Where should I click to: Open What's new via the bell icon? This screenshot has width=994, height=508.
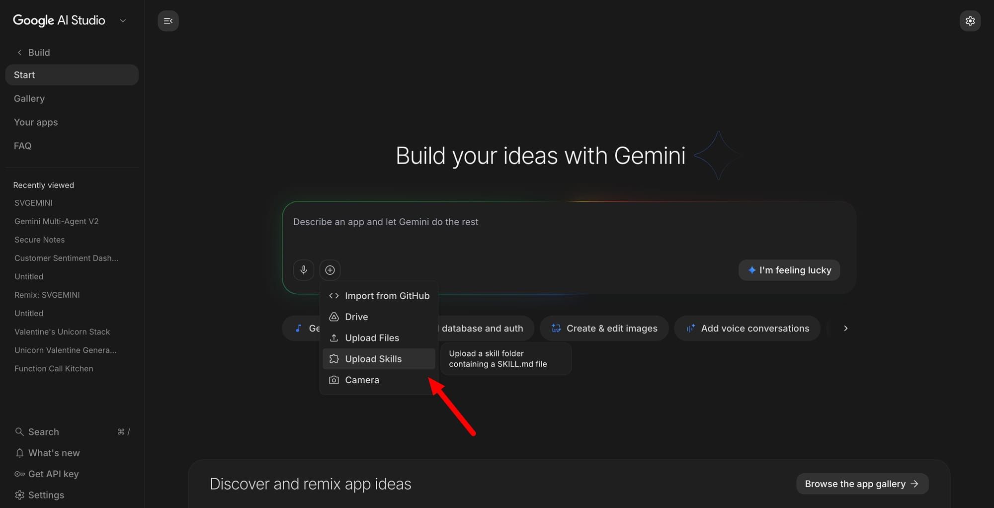[x=19, y=453]
